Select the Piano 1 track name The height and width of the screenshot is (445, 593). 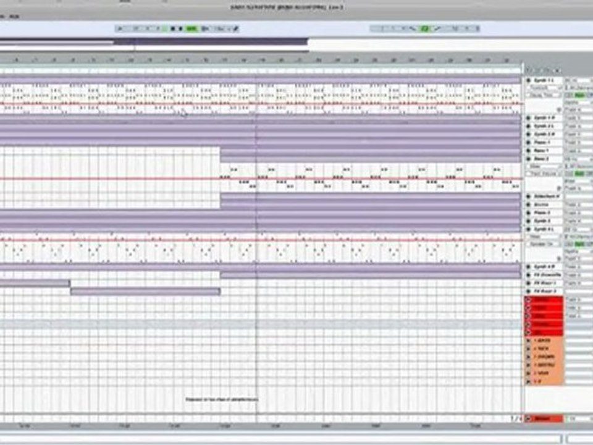click(542, 143)
